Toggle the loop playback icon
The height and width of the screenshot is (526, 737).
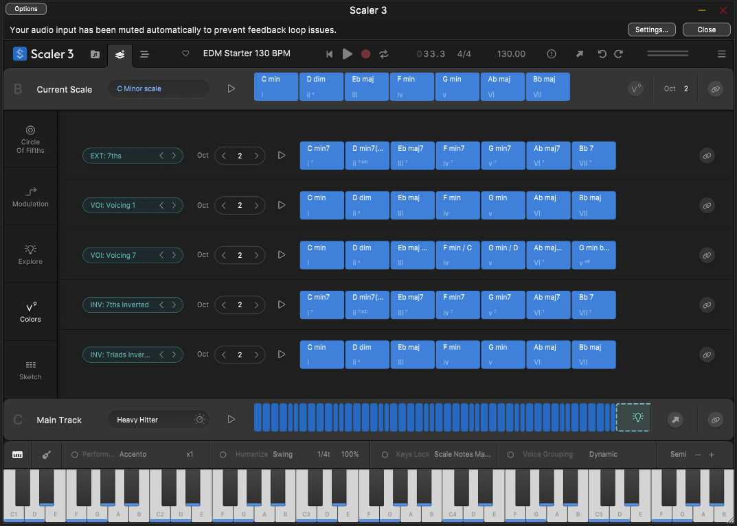coord(383,54)
